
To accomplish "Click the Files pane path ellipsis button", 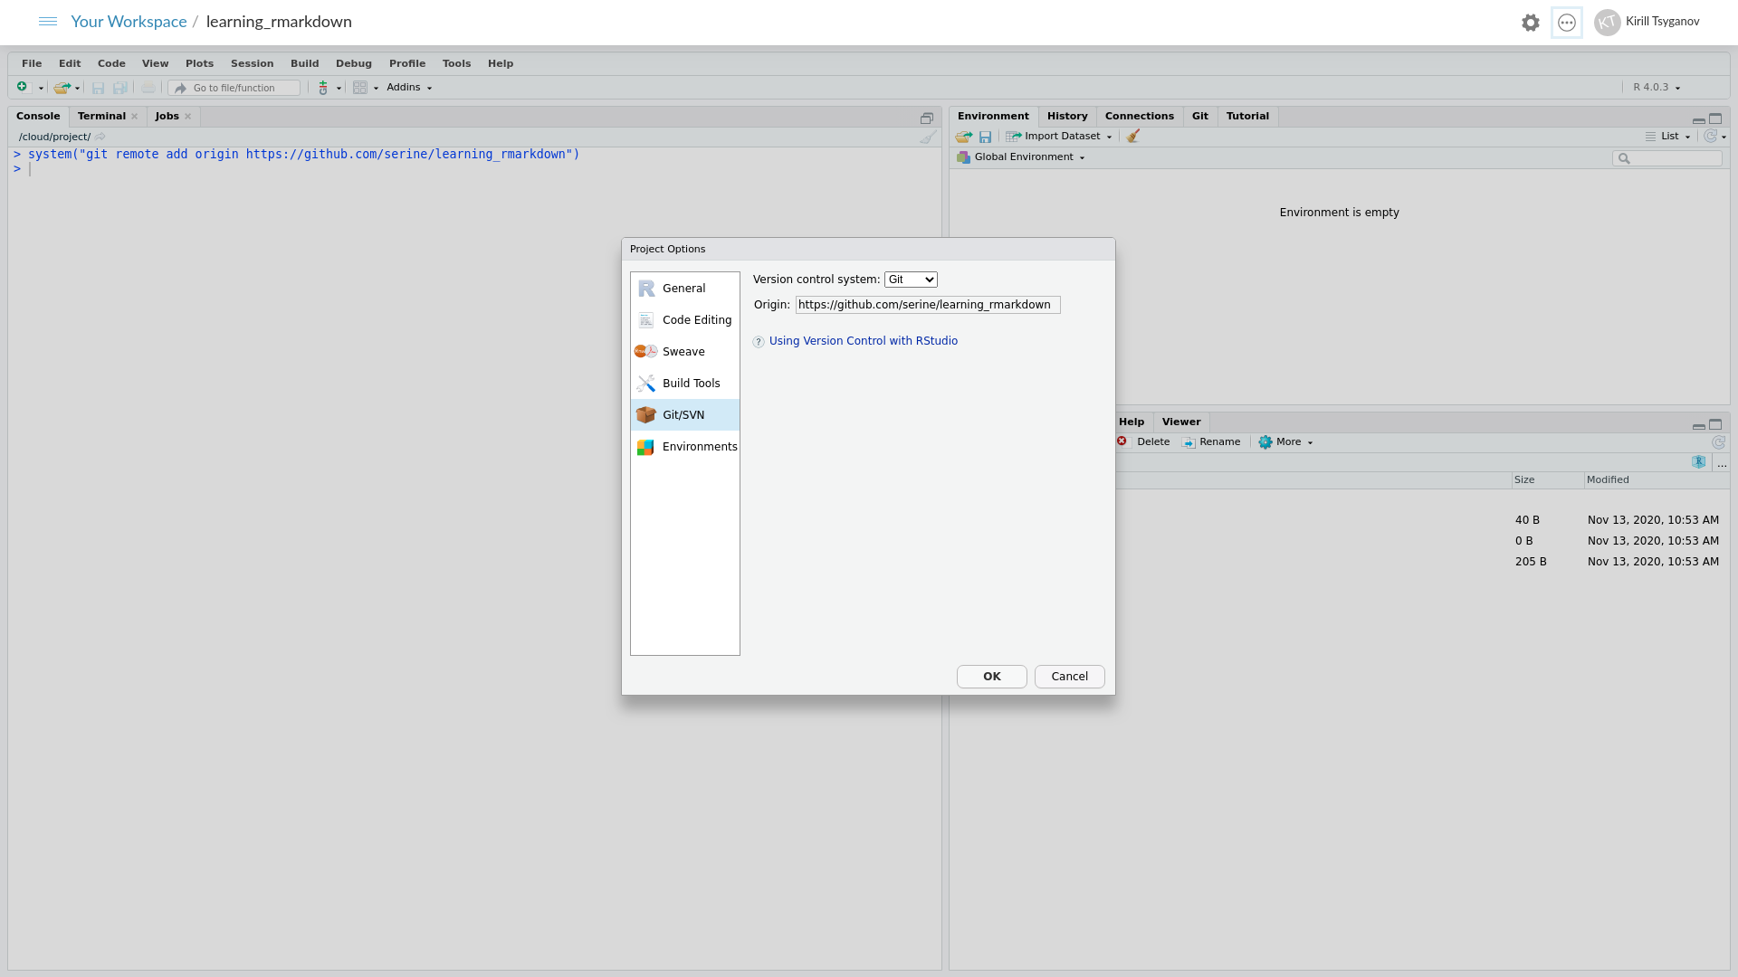I will pyautogui.click(x=1722, y=463).
